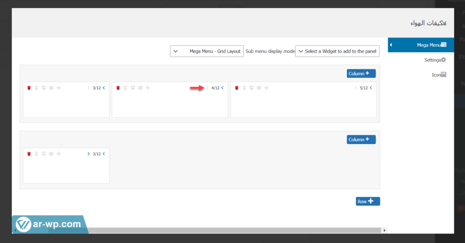
Task: Click the 5/12 column width label
Action: point(364,88)
